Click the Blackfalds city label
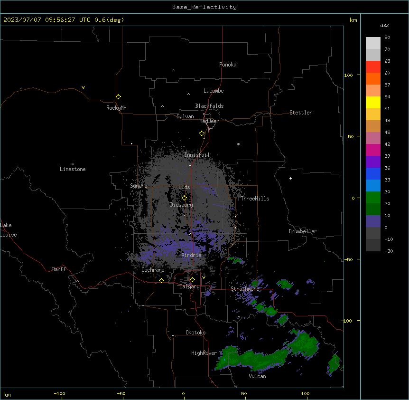 [x=209, y=106]
